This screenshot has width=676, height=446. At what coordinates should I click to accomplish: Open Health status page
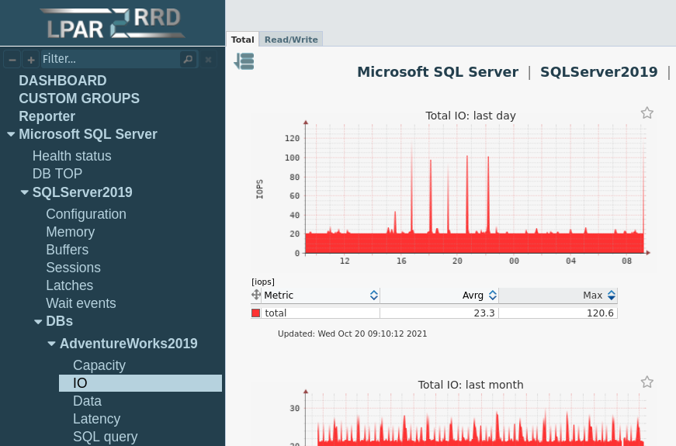pos(72,156)
